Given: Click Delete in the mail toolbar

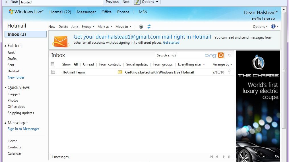Looking at the screenshot, I should [63, 27].
